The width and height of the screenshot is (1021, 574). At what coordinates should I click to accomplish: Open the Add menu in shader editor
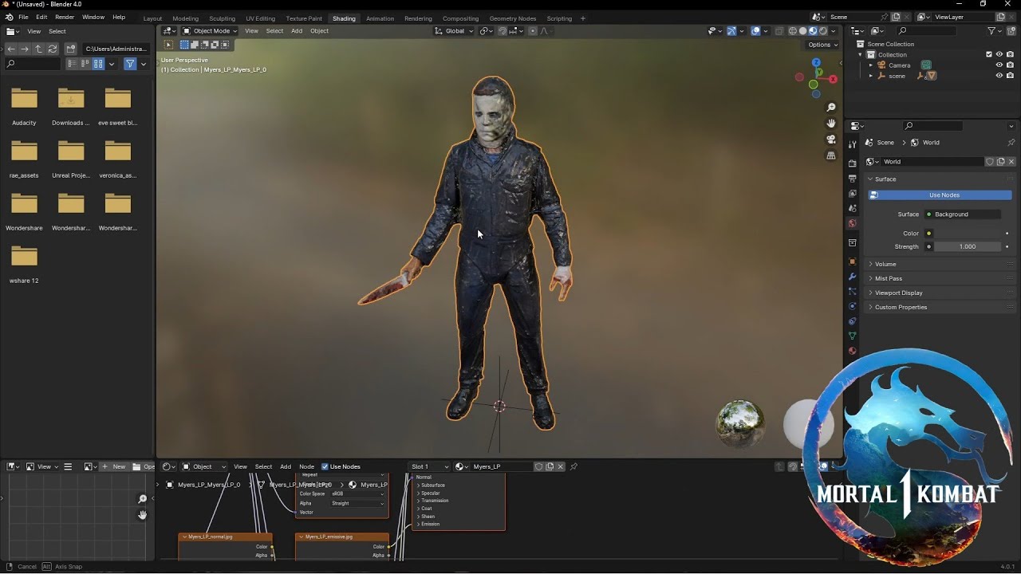tap(285, 466)
